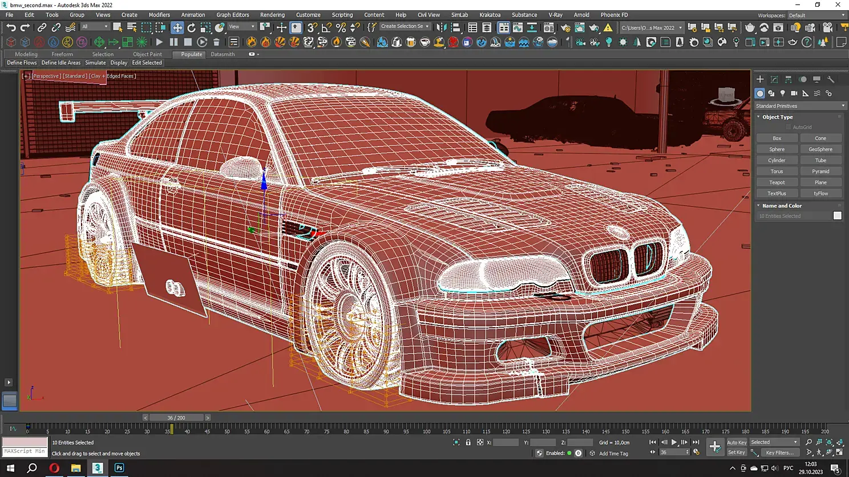849x477 pixels.
Task: Click the Cameras category icon
Action: (794, 93)
